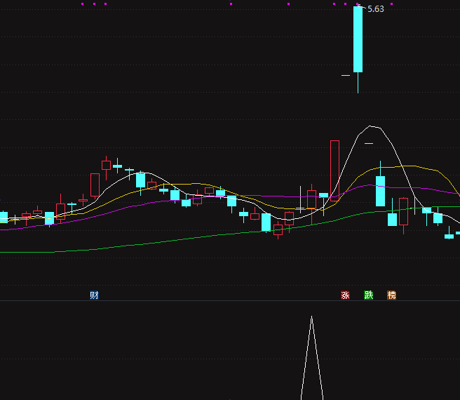Select the tall red limit-up candlestick
The image size is (460, 400).
click(x=334, y=171)
